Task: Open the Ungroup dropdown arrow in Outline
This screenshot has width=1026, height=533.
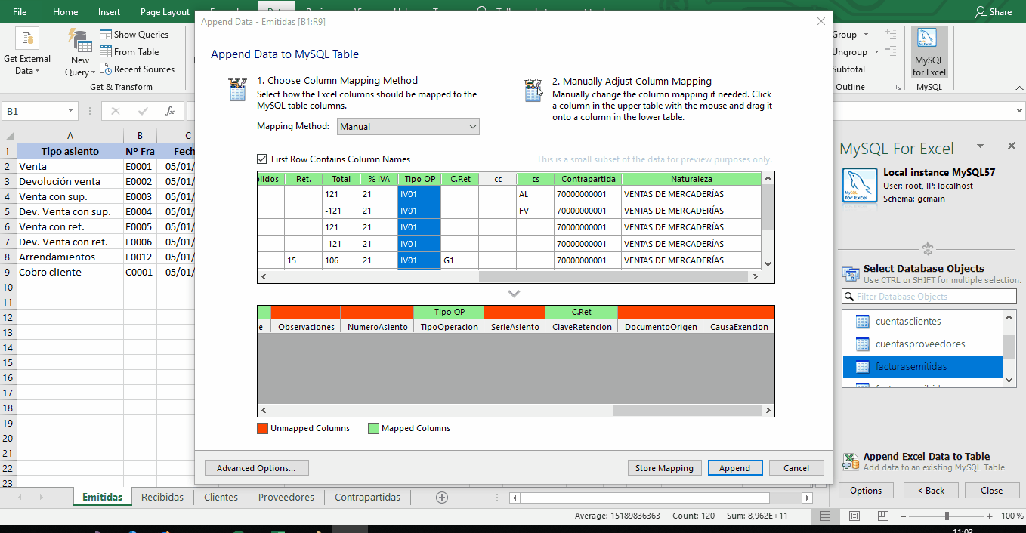Action: click(876, 52)
